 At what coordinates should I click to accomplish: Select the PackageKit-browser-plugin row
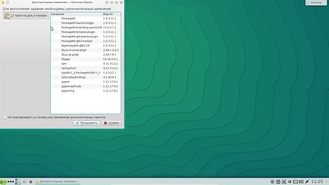click(86, 32)
